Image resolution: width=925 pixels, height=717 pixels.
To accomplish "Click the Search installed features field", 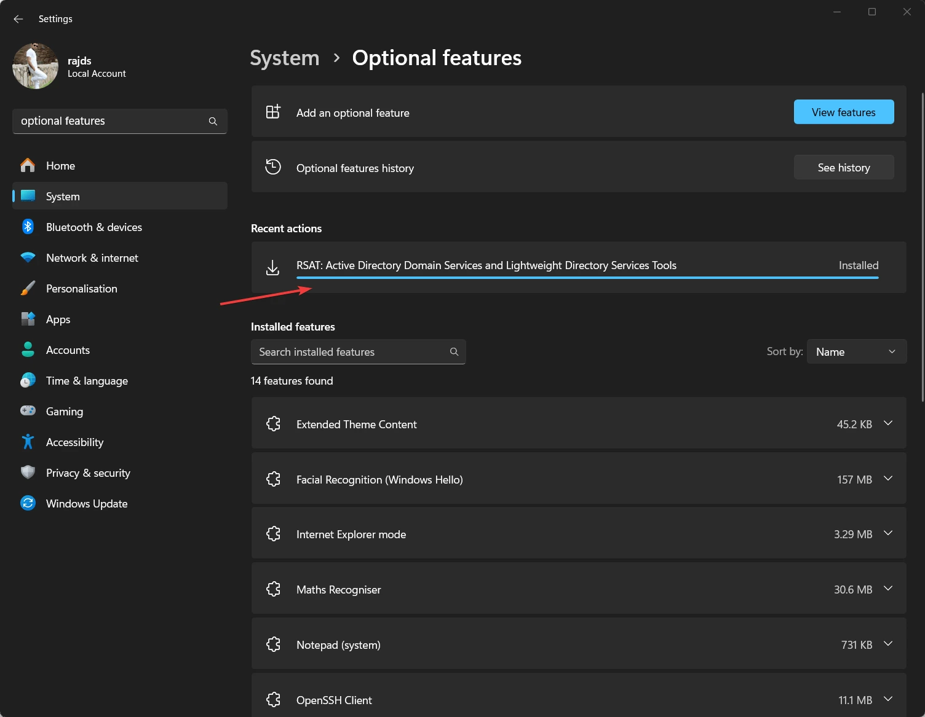I will [358, 351].
